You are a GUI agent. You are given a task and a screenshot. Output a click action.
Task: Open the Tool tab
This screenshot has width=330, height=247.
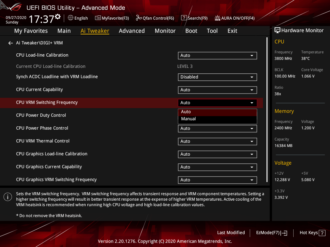click(212, 31)
